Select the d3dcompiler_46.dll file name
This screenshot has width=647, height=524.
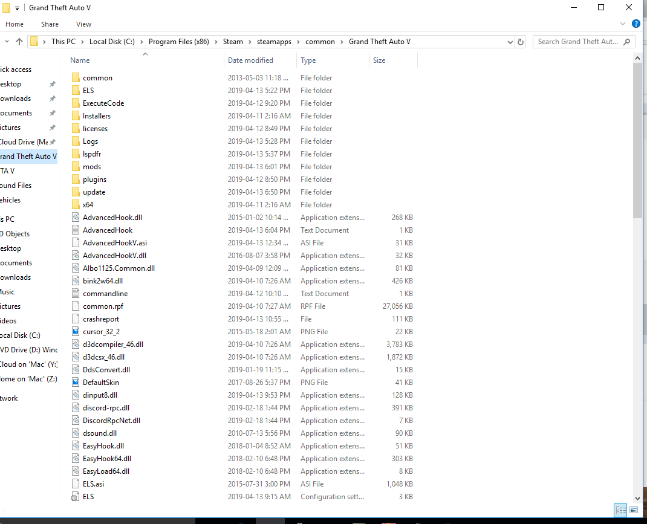coord(113,344)
